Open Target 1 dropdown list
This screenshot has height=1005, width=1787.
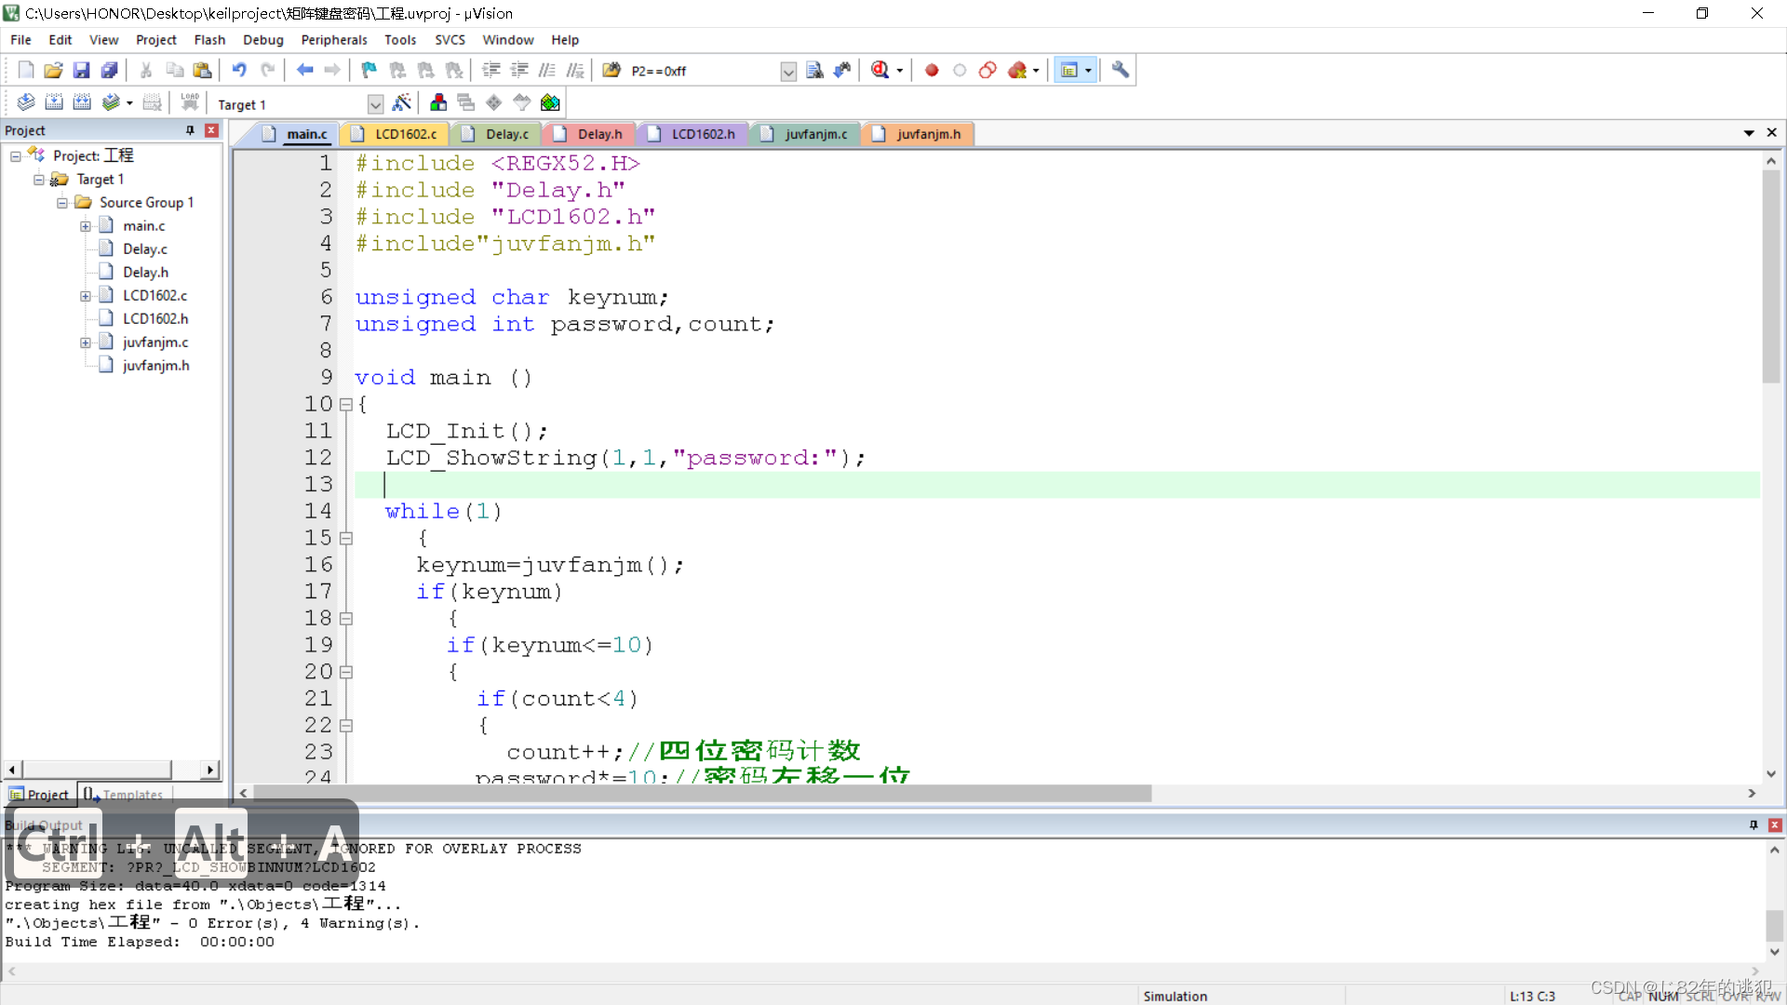click(375, 104)
